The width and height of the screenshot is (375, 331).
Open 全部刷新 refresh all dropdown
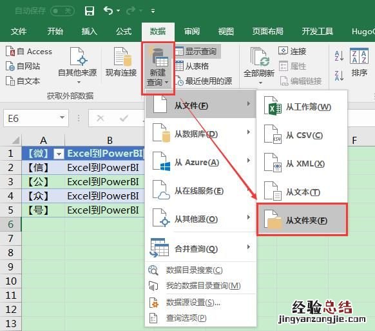[x=259, y=66]
